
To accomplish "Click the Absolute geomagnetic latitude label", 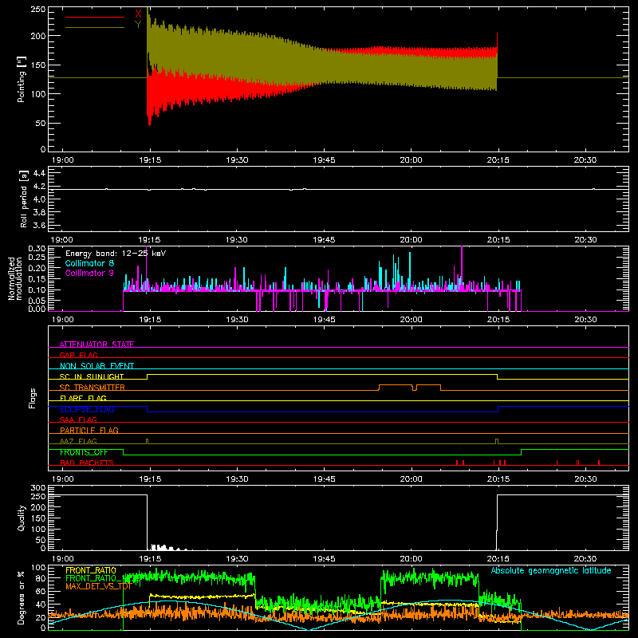I will coord(551,570).
